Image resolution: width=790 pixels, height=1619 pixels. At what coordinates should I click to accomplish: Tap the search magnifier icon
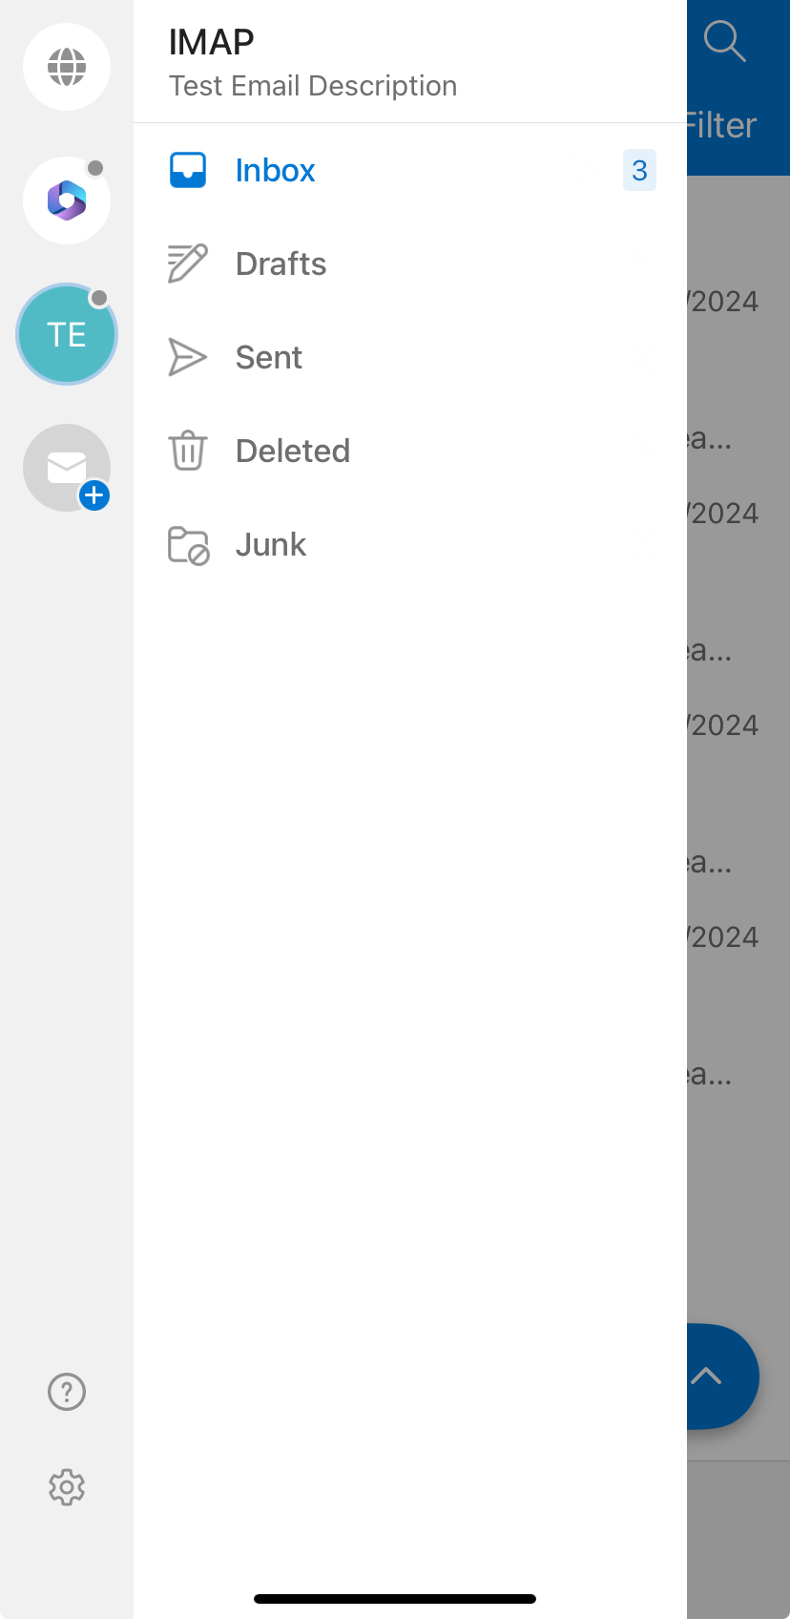click(724, 42)
